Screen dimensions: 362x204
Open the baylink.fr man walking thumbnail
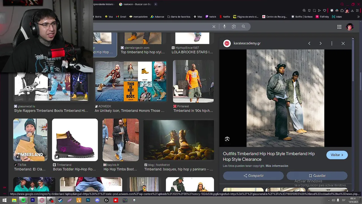pyautogui.click(x=121, y=140)
